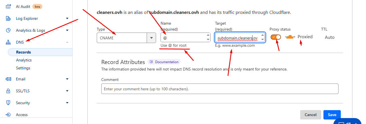366x124 pixels.
Task: Click the Documentation book icon
Action: click(x=152, y=62)
